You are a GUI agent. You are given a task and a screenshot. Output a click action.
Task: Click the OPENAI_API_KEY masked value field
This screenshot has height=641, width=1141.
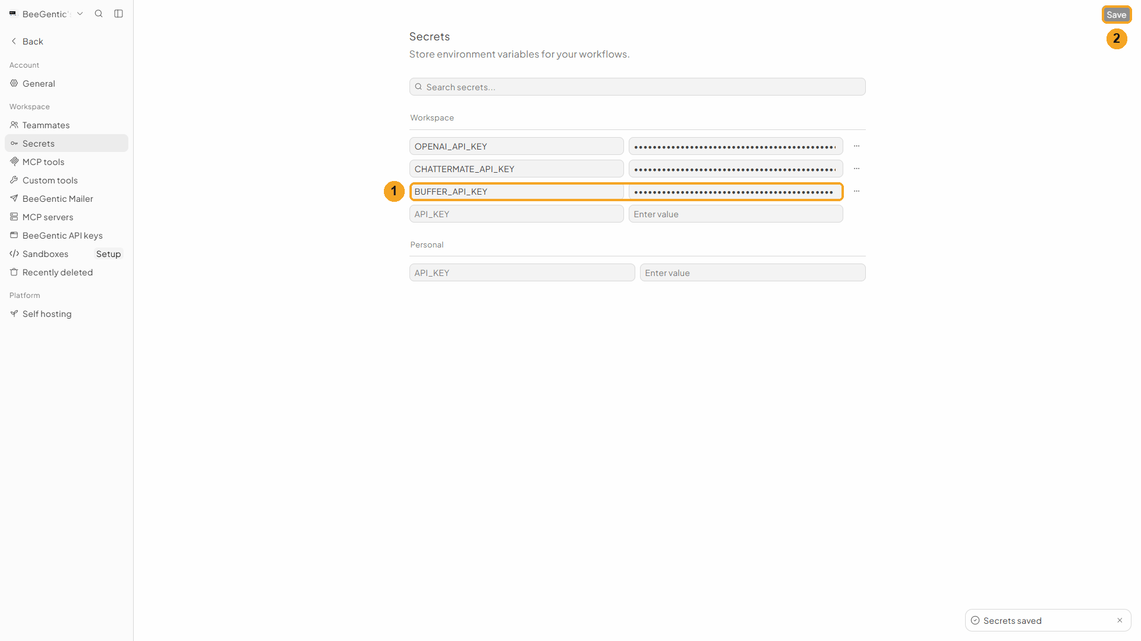coord(736,146)
